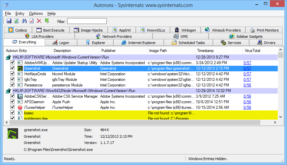Image resolution: width=287 pixels, height=165 pixels.
Task: Sort by the Timestamp column header
Action: pos(218,51)
